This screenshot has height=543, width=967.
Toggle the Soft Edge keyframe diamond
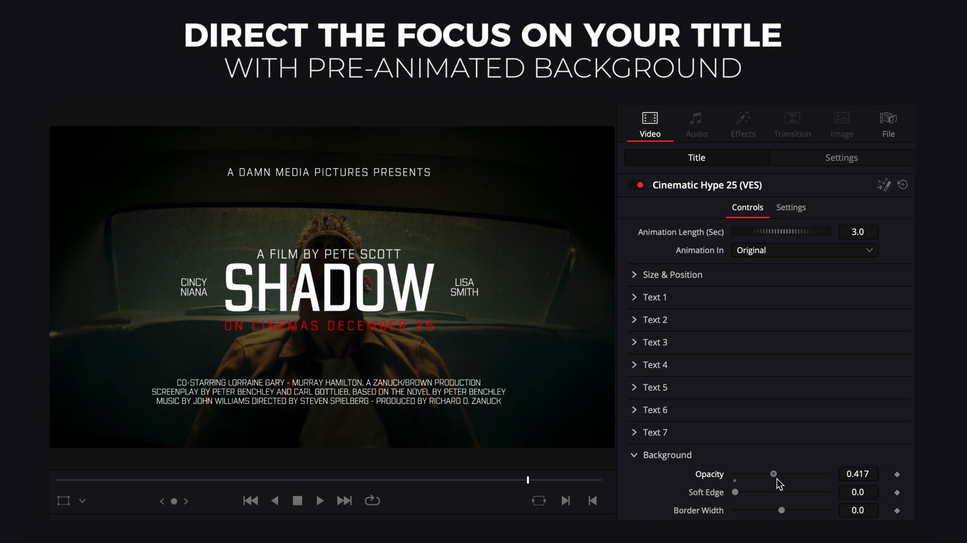(897, 493)
